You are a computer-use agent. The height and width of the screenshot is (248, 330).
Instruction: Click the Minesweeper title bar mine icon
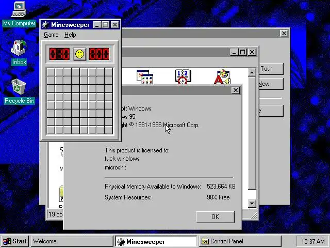(45, 25)
